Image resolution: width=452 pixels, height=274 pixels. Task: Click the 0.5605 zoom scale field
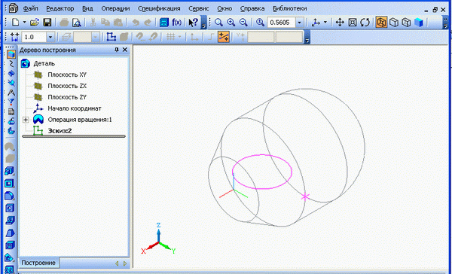coord(282,23)
